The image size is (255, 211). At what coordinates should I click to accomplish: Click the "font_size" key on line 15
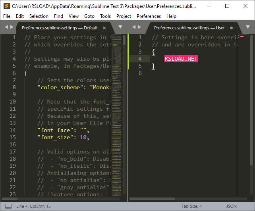[55, 137]
